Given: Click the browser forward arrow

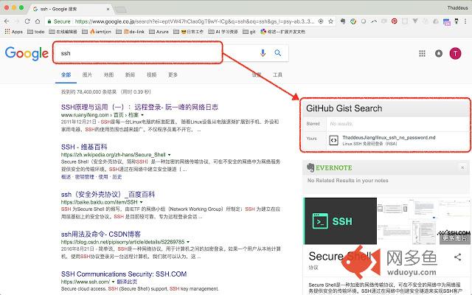Looking at the screenshot, I should [x=17, y=21].
